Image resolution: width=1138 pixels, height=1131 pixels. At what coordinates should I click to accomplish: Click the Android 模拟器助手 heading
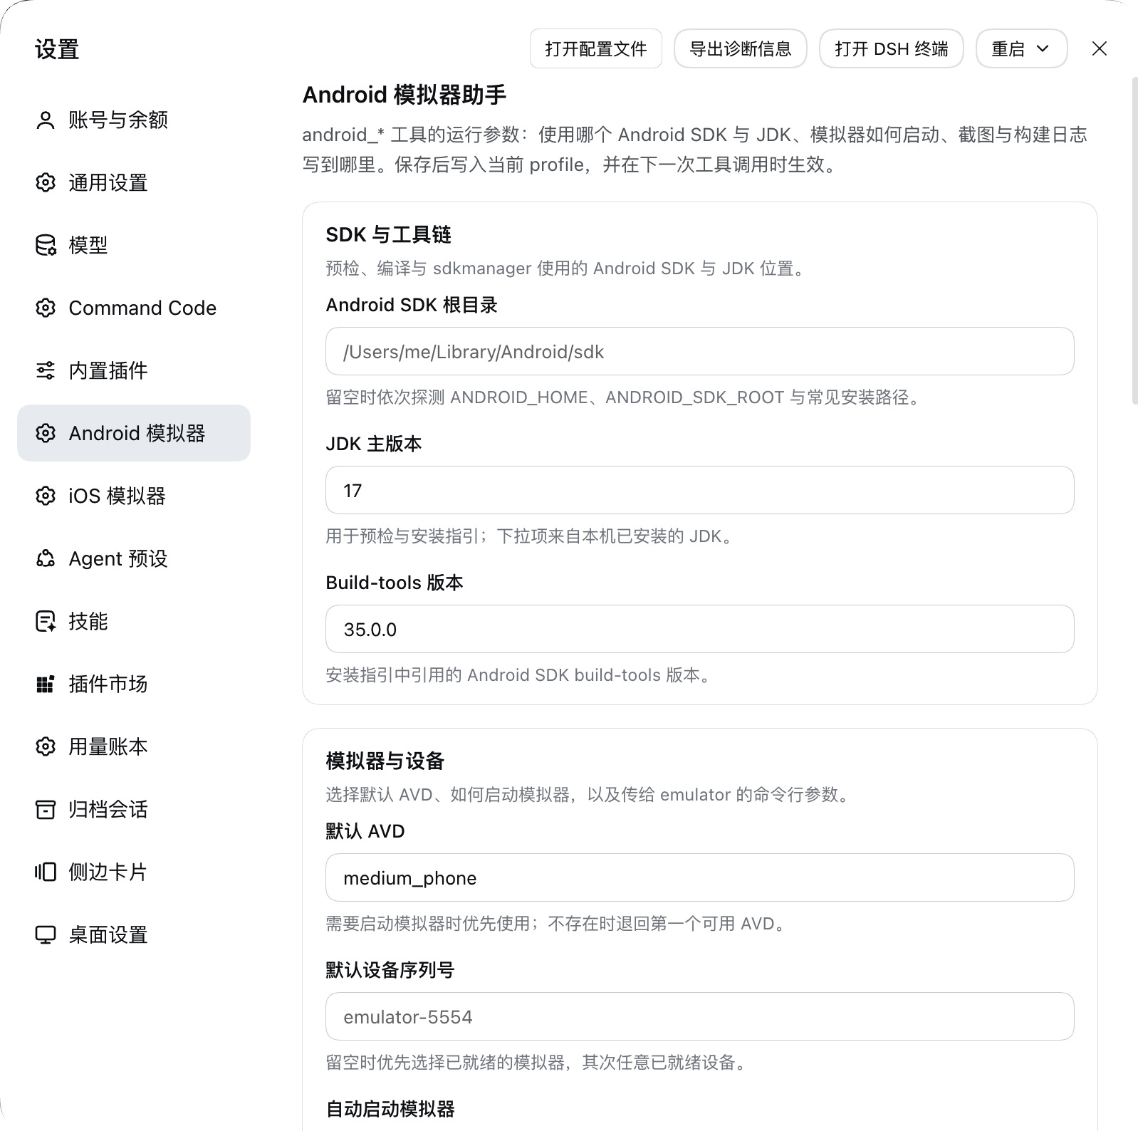[404, 95]
